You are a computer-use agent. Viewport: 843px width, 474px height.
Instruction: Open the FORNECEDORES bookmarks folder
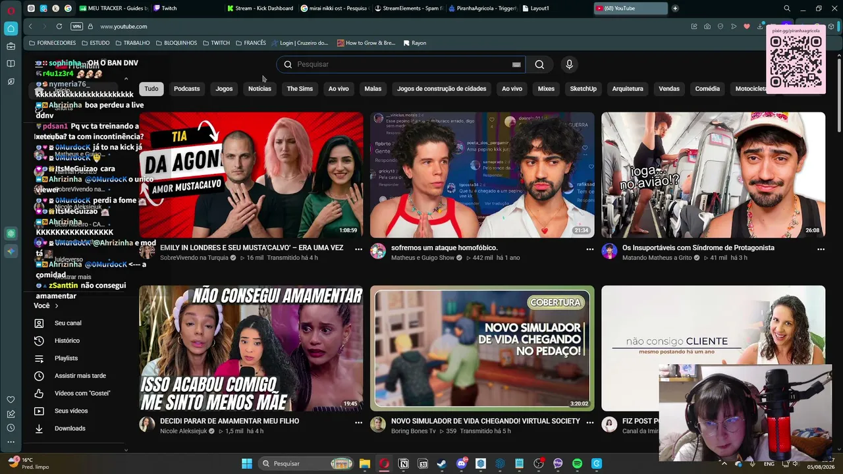pos(53,43)
